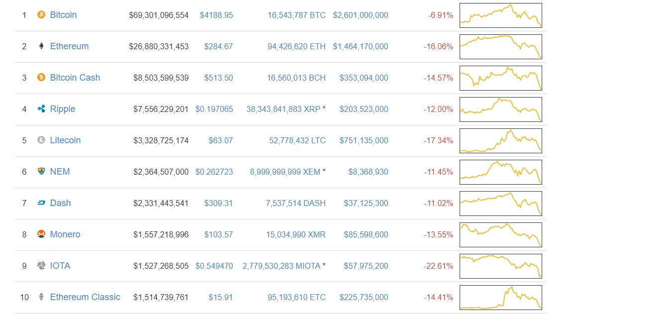Click the orange Monero logo icon
671x315 pixels.
tap(41, 234)
